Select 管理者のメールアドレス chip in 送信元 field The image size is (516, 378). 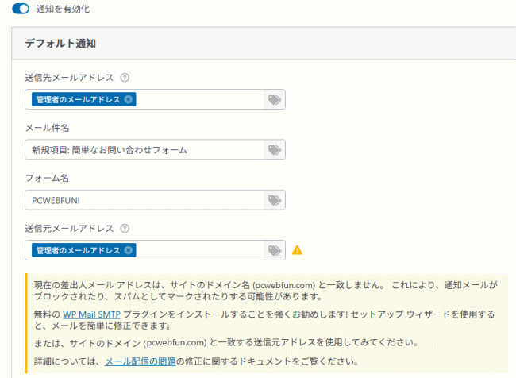pyautogui.click(x=78, y=250)
